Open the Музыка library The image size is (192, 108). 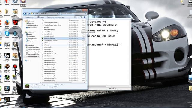pyautogui.click(x=30, y=41)
